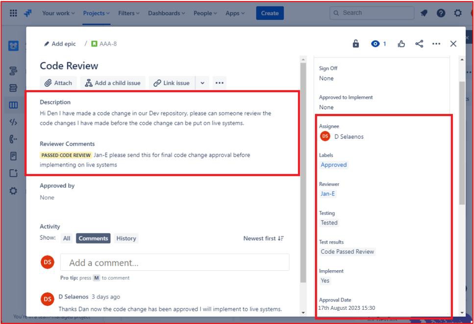Image resolution: width=474 pixels, height=324 pixels.
Task: Click the Add a comment field
Action: [175, 262]
